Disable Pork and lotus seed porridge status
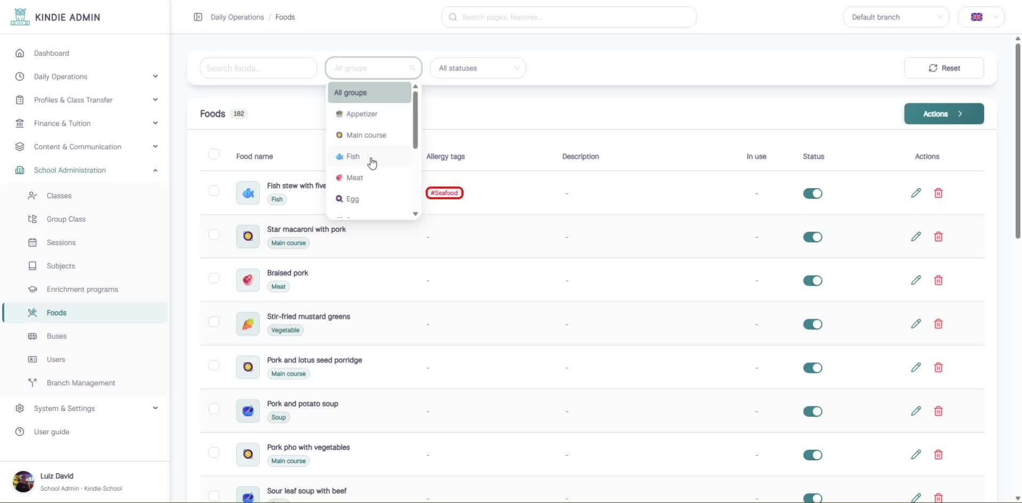Image resolution: width=1022 pixels, height=503 pixels. point(812,368)
